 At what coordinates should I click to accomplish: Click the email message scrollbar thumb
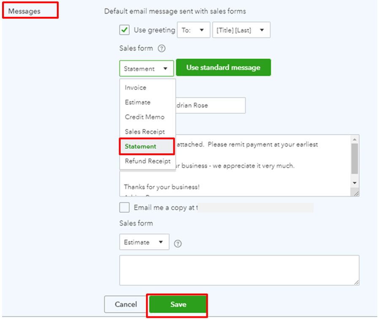click(355, 159)
